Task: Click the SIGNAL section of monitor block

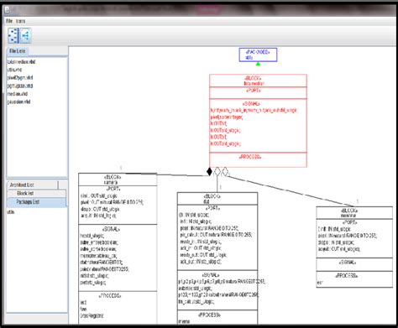Action: pyautogui.click(x=354, y=264)
